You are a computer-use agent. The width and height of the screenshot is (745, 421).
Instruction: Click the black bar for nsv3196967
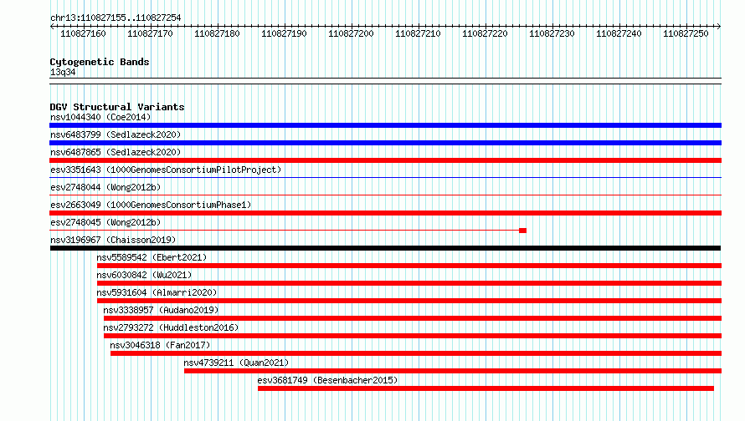click(x=385, y=248)
